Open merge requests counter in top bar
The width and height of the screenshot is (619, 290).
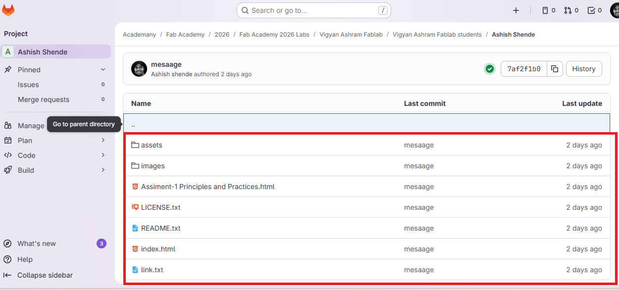click(x=571, y=10)
